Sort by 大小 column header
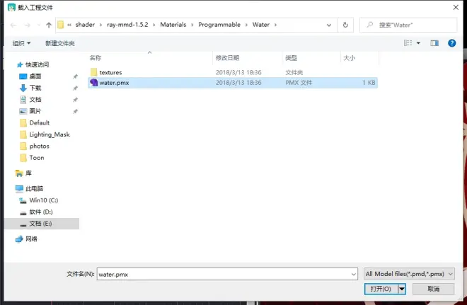Screen dimensions: 467x305 349,58
